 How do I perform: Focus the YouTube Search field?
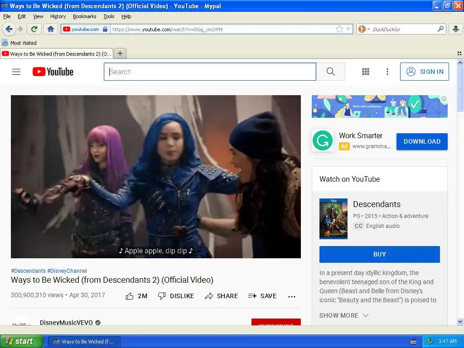coord(210,72)
